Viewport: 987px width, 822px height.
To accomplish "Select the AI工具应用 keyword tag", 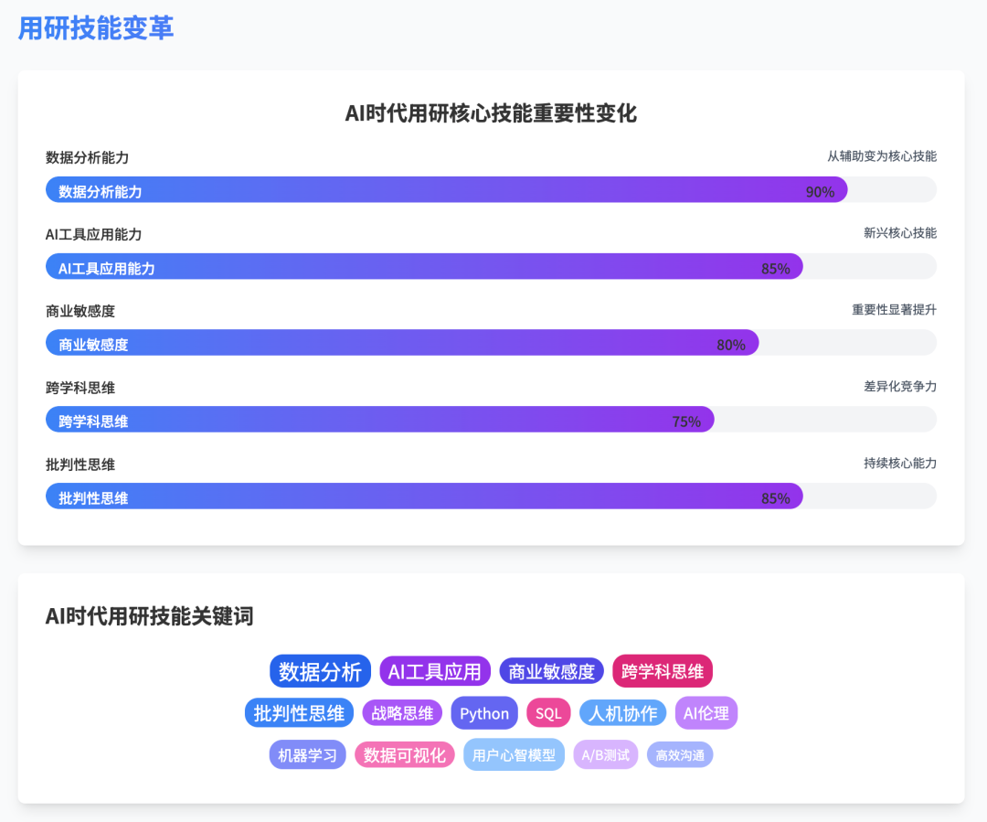I will tap(435, 671).
